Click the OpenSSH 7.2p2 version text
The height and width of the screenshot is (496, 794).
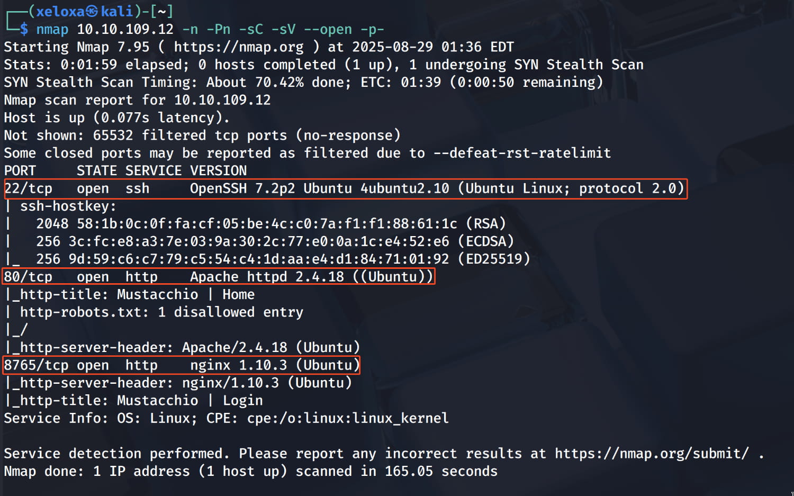pos(242,189)
